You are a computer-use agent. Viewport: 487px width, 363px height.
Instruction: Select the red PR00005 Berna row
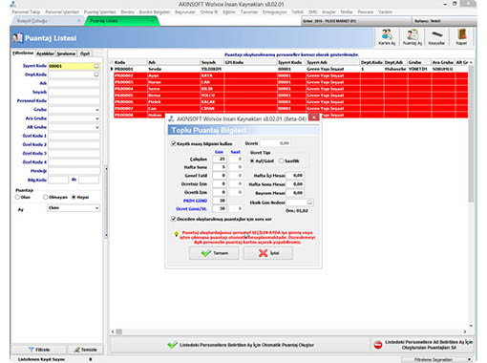[290, 96]
